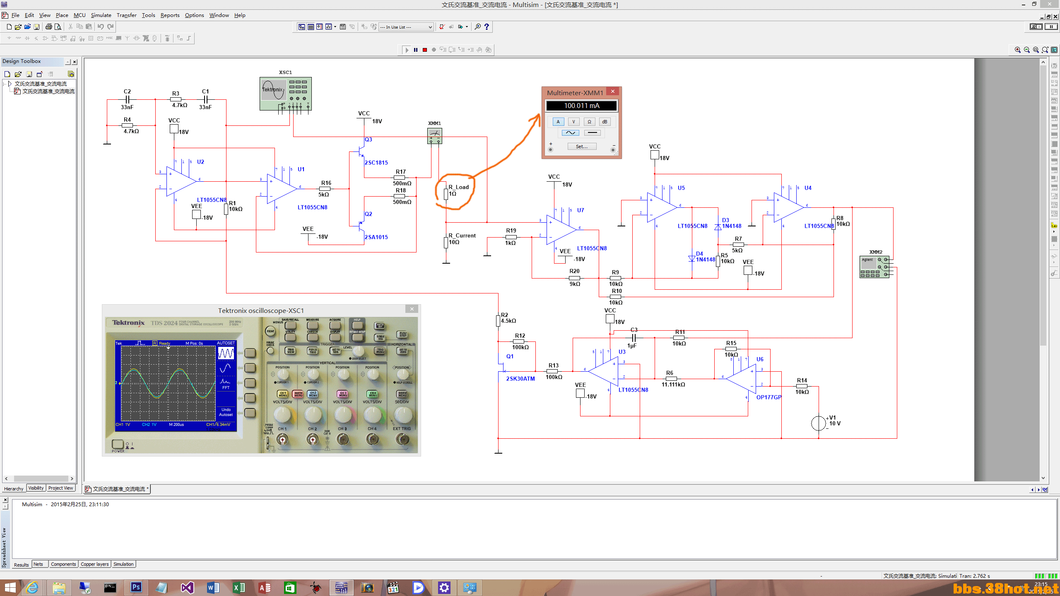
Task: Click the Design Toolbox open file icon
Action: tap(18, 74)
